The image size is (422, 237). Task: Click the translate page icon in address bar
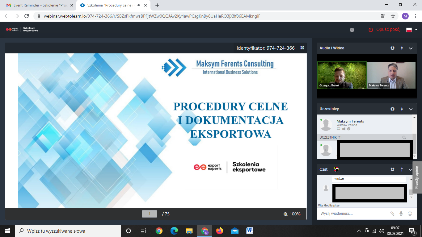click(383, 16)
